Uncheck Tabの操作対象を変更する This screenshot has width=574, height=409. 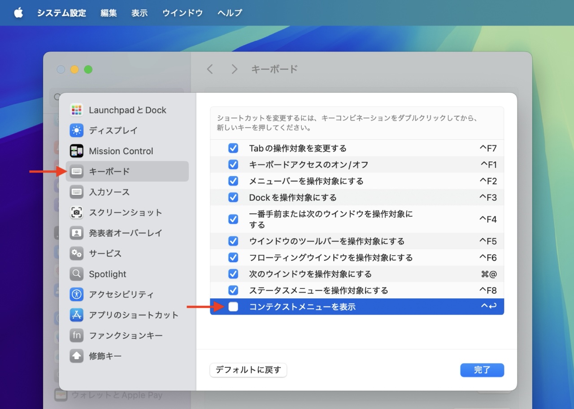coord(233,148)
